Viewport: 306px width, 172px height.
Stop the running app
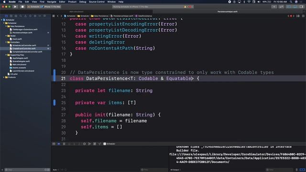22,7
